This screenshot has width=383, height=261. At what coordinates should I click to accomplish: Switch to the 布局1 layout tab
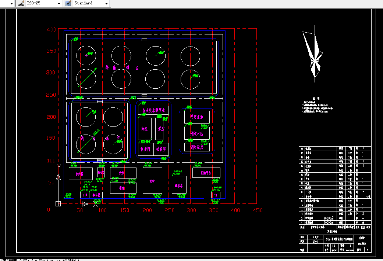click(x=23, y=260)
